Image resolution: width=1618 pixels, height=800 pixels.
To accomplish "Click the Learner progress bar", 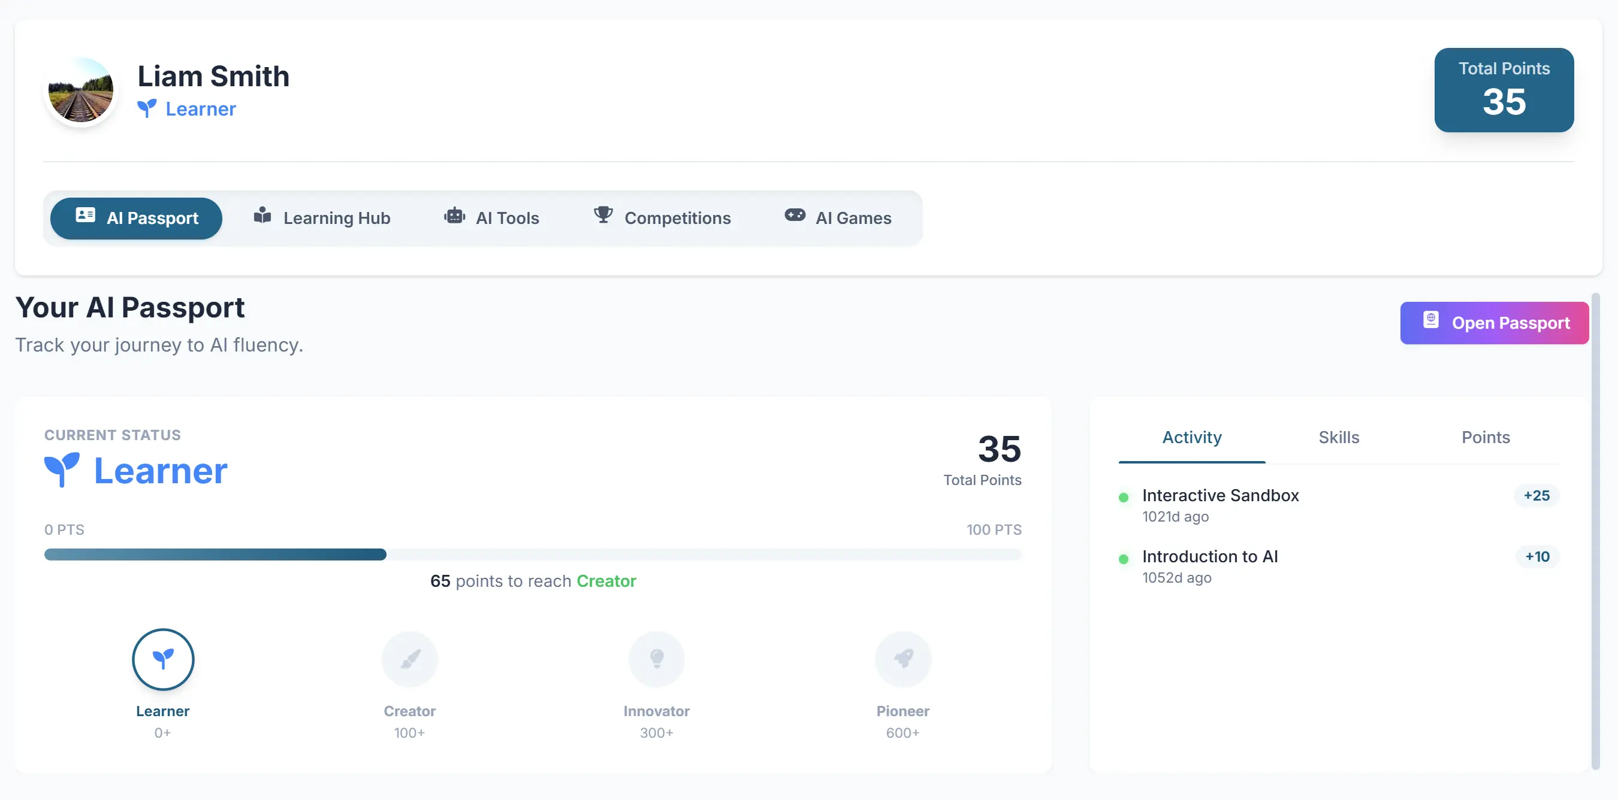I will pos(533,554).
